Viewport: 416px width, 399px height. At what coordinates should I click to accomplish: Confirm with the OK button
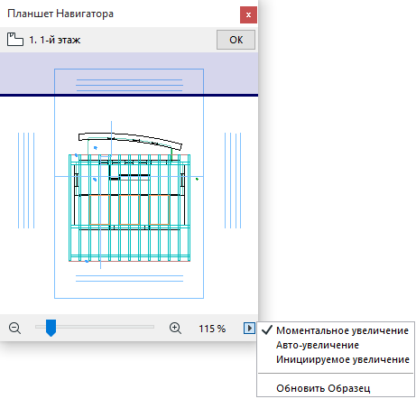coord(236,40)
